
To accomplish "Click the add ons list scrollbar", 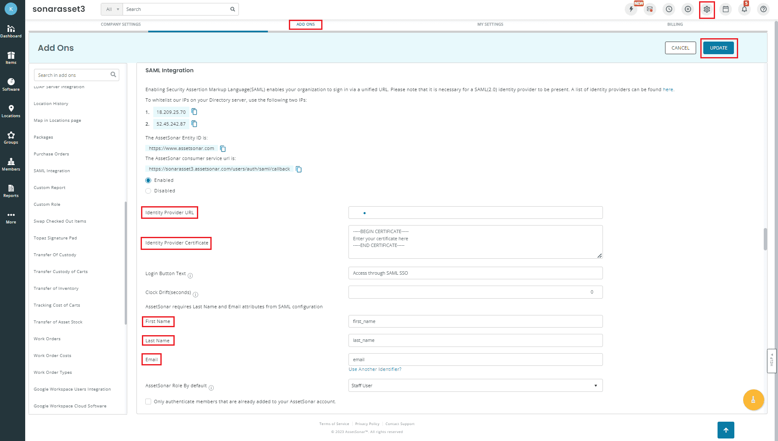I will point(126,263).
